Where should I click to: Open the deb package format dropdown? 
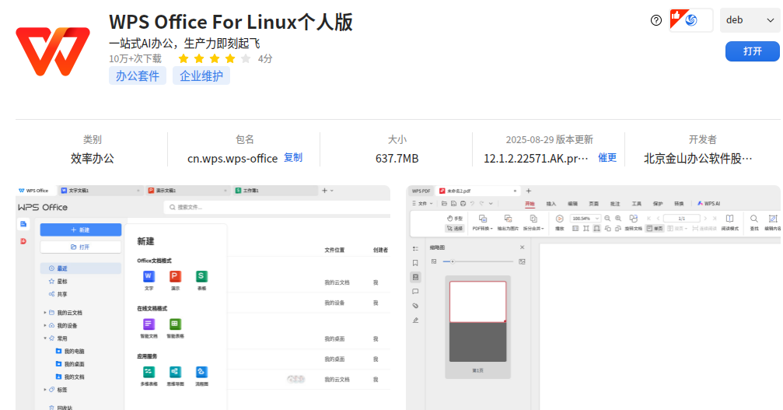[x=750, y=20]
